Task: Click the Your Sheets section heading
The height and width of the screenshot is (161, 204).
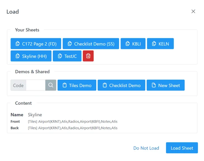Action: pos(27,30)
